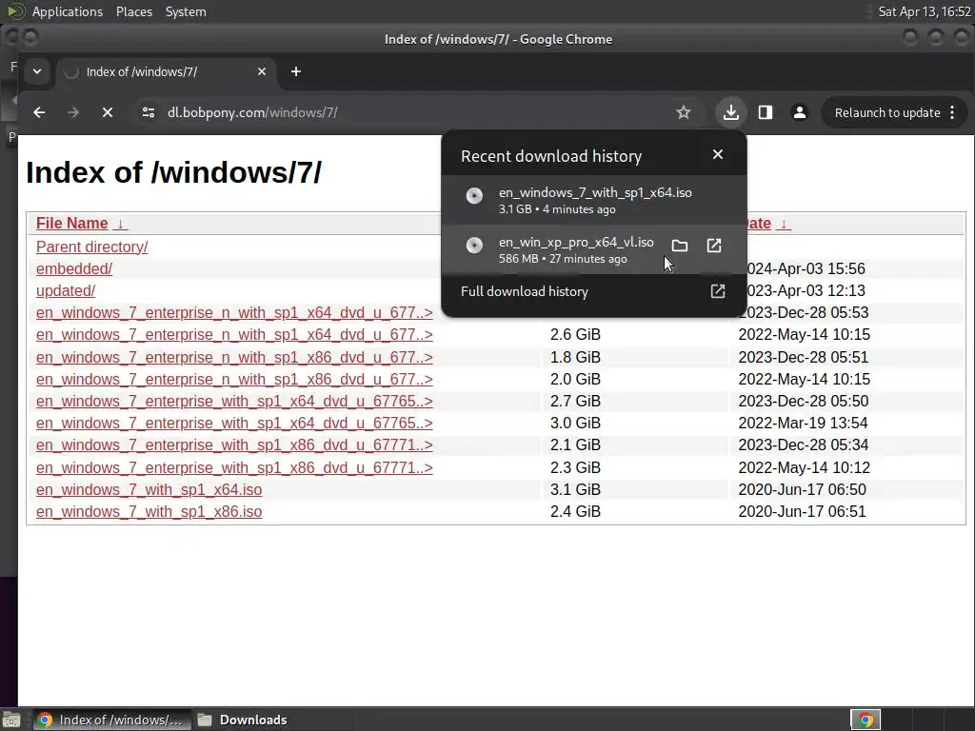975x731 pixels.
Task: Open the Chrome profile menu
Action: coord(800,112)
